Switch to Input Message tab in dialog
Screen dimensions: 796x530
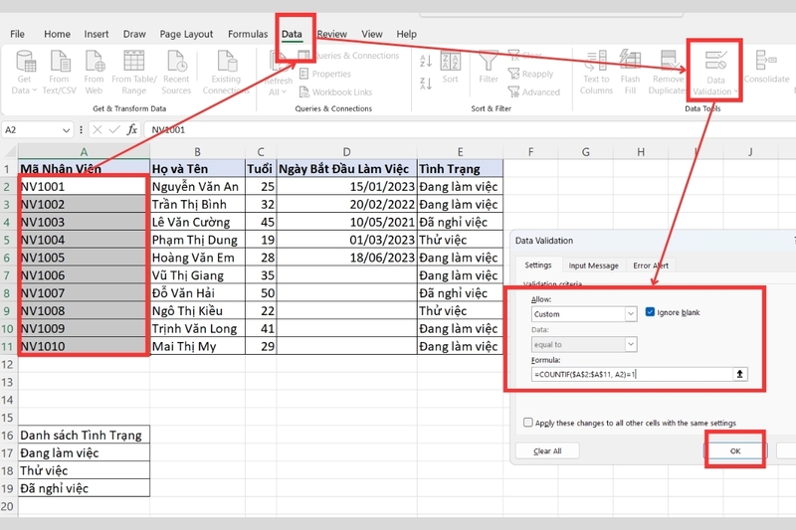pyautogui.click(x=593, y=265)
